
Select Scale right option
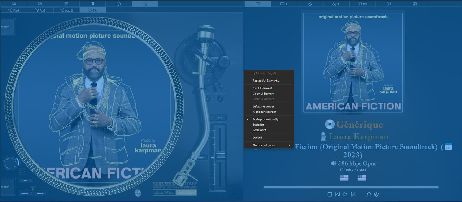pos(269,130)
